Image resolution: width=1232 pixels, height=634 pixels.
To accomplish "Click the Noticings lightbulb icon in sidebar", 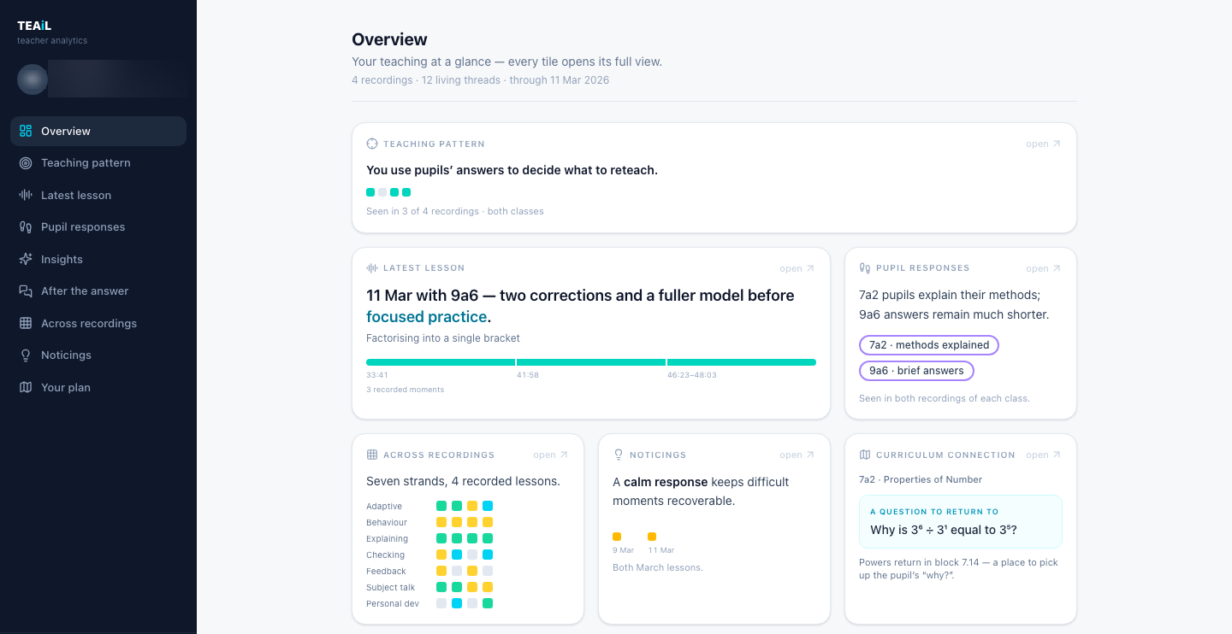I will [x=26, y=355].
